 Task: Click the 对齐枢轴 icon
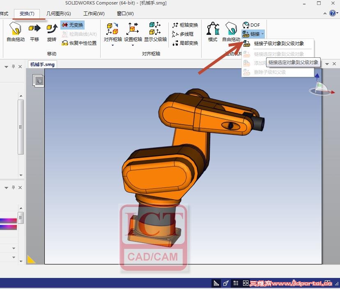113,29
